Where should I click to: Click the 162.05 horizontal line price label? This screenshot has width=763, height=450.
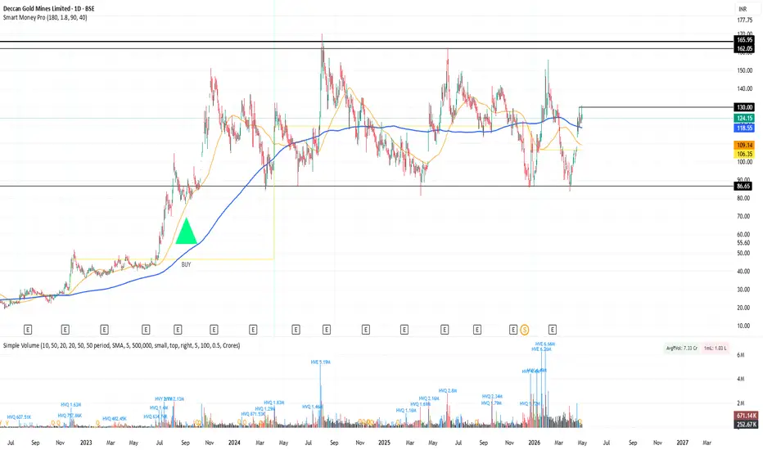click(744, 48)
